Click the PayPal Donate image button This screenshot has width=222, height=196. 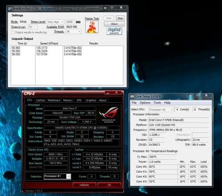pyautogui.click(x=114, y=31)
